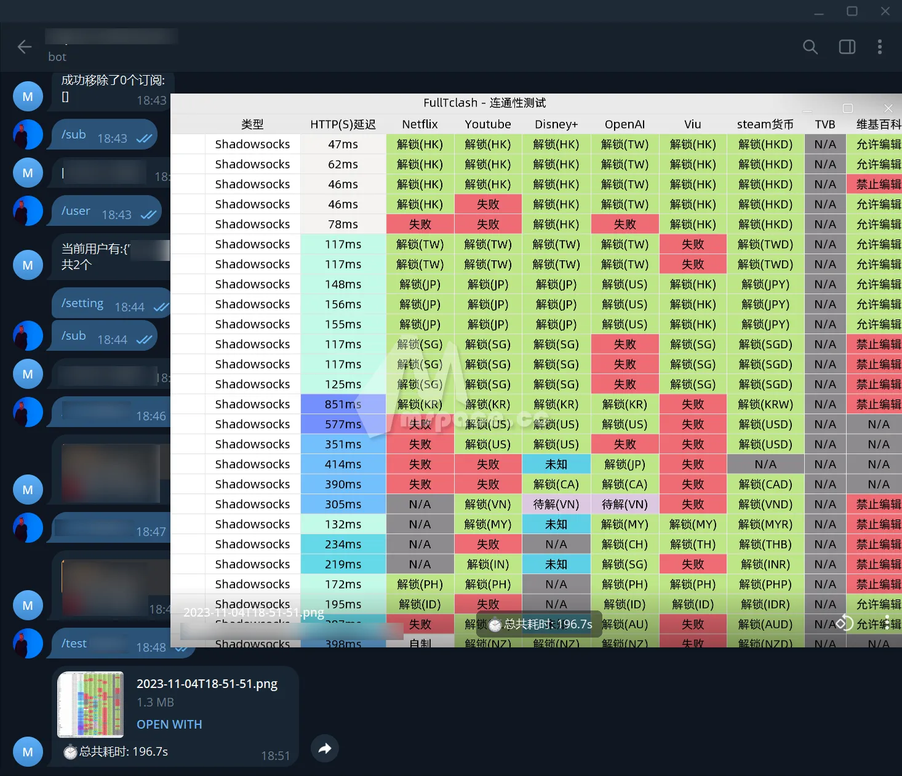Viewport: 902px width, 776px height.
Task: Click the 47ms latency cell
Action: point(343,144)
